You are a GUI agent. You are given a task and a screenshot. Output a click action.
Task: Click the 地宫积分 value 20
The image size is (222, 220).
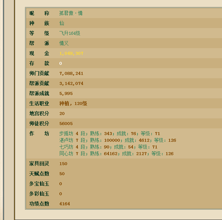(62, 114)
